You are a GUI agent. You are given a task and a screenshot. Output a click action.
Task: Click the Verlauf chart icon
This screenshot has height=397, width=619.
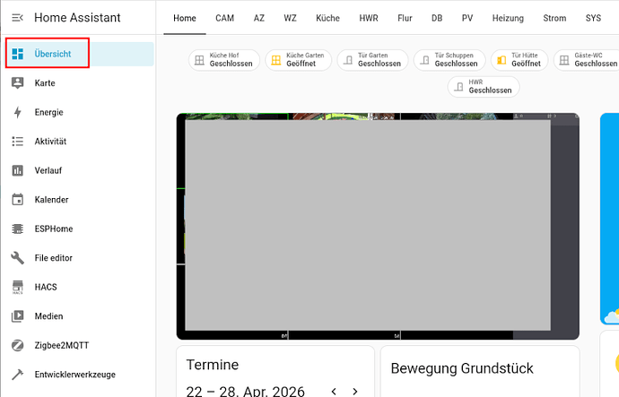[17, 170]
